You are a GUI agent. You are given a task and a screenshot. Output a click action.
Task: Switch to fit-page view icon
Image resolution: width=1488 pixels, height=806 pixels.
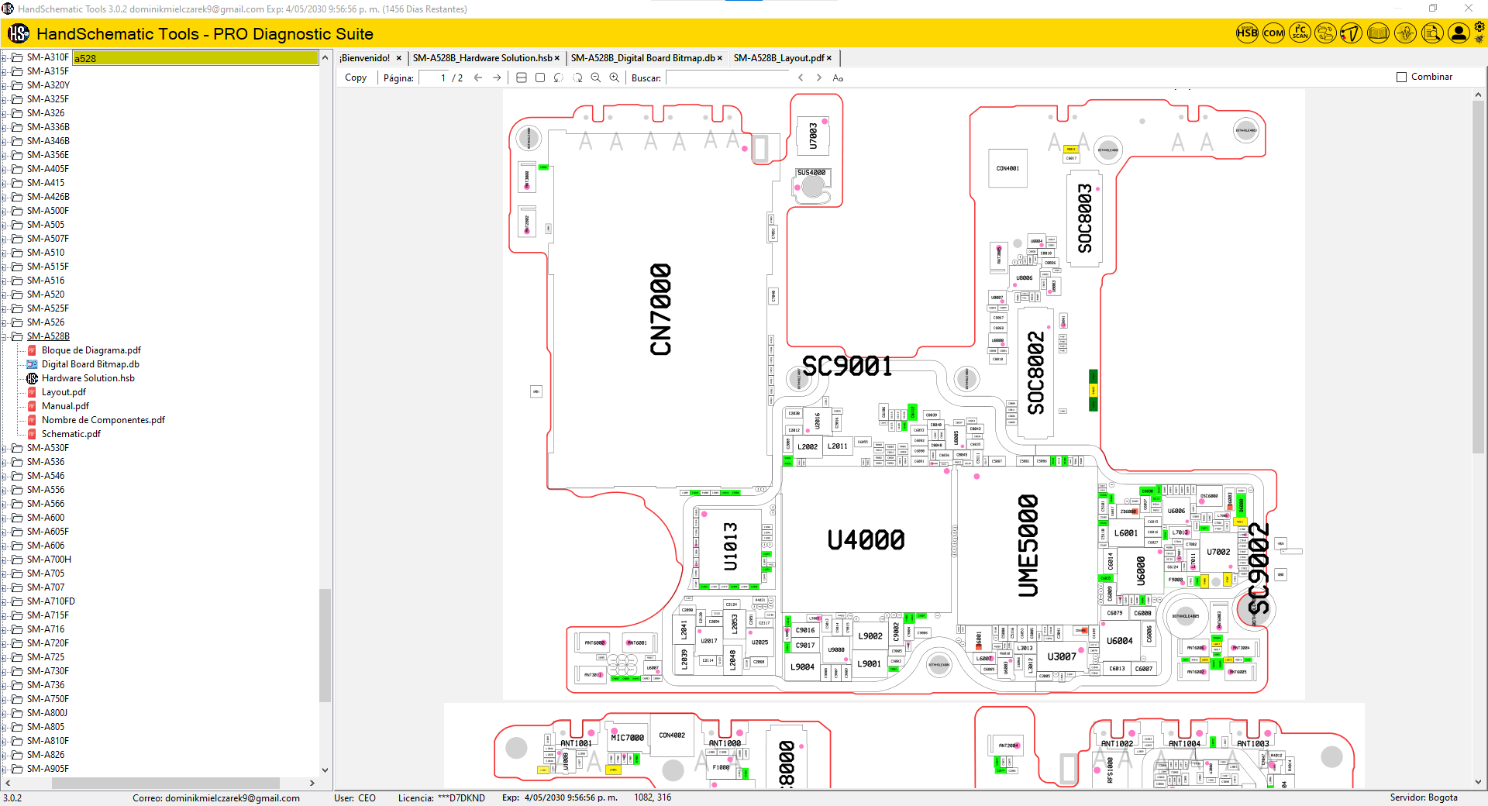tap(540, 77)
